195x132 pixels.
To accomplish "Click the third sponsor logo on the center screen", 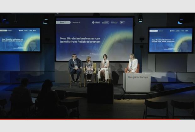I will click(x=114, y=22).
